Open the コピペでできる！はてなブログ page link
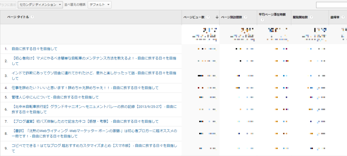Viewport: 347px width, 156px height. pos(95,148)
